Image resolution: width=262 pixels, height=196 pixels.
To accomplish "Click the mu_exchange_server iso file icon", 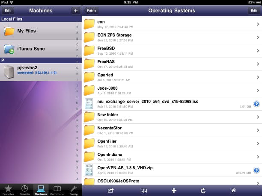I will click(89, 104).
